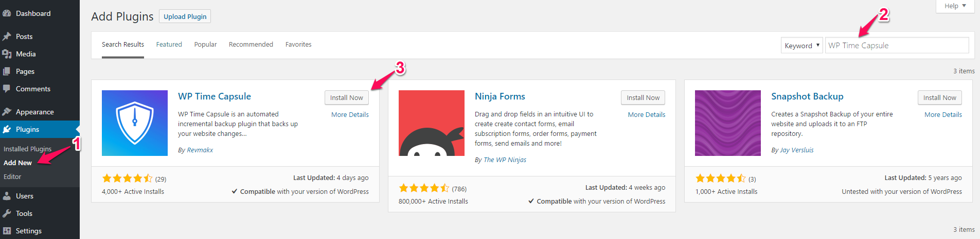This screenshot has width=980, height=239.
Task: Click Ninja Forms star rating
Action: tap(424, 188)
